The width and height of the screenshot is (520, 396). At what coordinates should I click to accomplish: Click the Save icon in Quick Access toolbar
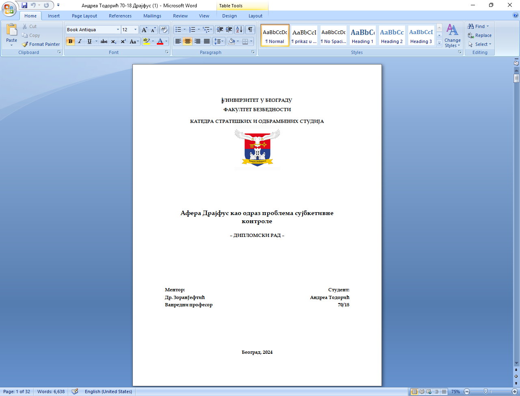[x=24, y=5]
